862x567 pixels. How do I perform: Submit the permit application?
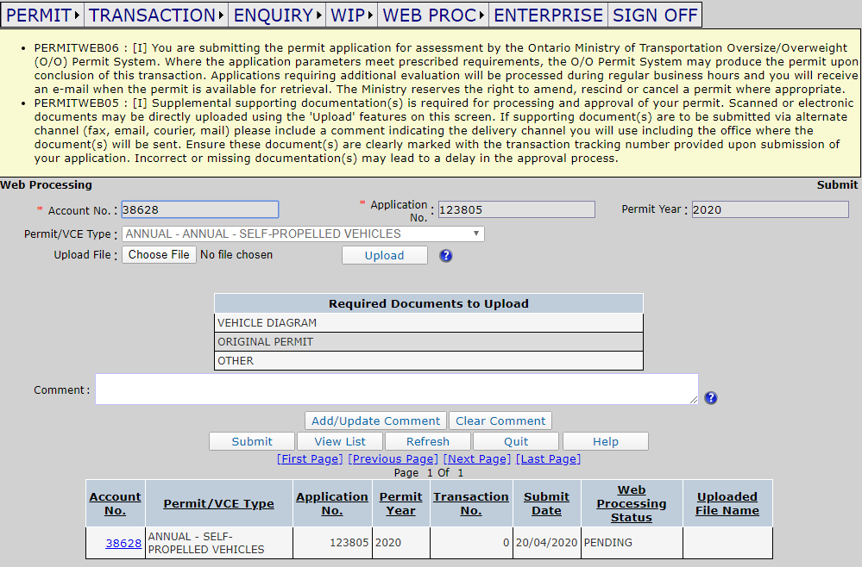coord(252,441)
